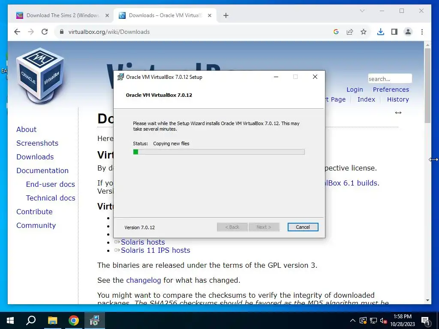The height and width of the screenshot is (329, 439).
Task: Click the disabled Back button in Setup
Action: click(232, 227)
